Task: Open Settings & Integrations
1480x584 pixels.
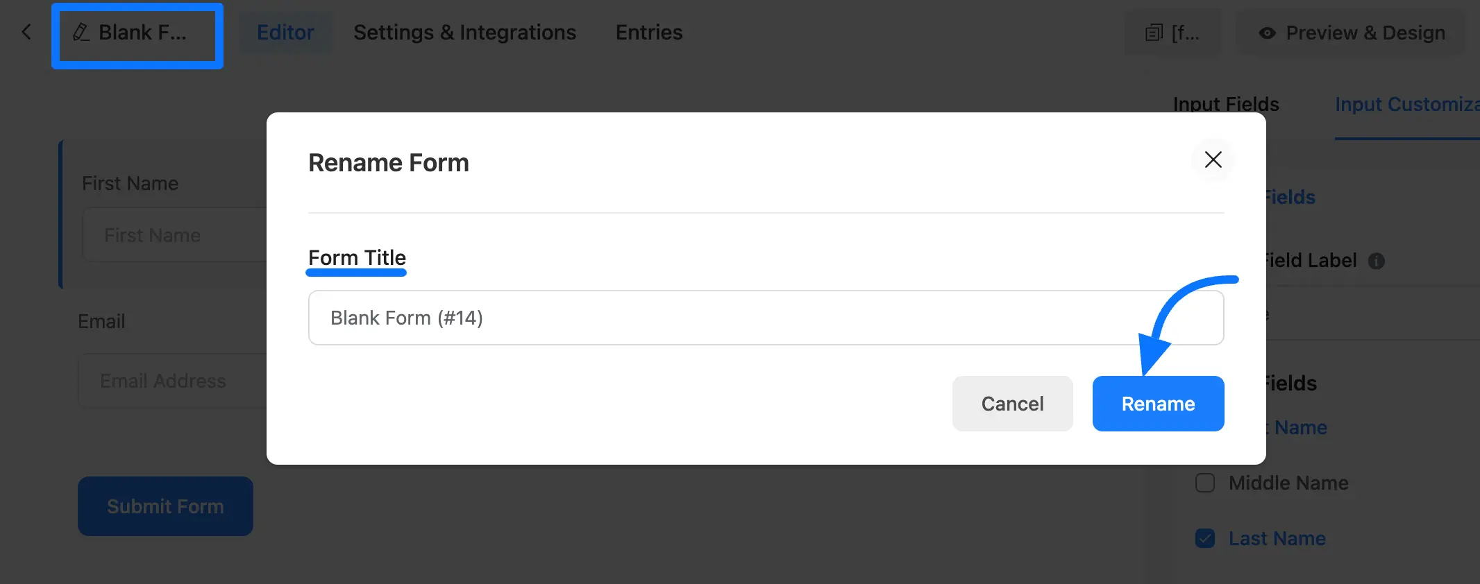Action: [464, 32]
